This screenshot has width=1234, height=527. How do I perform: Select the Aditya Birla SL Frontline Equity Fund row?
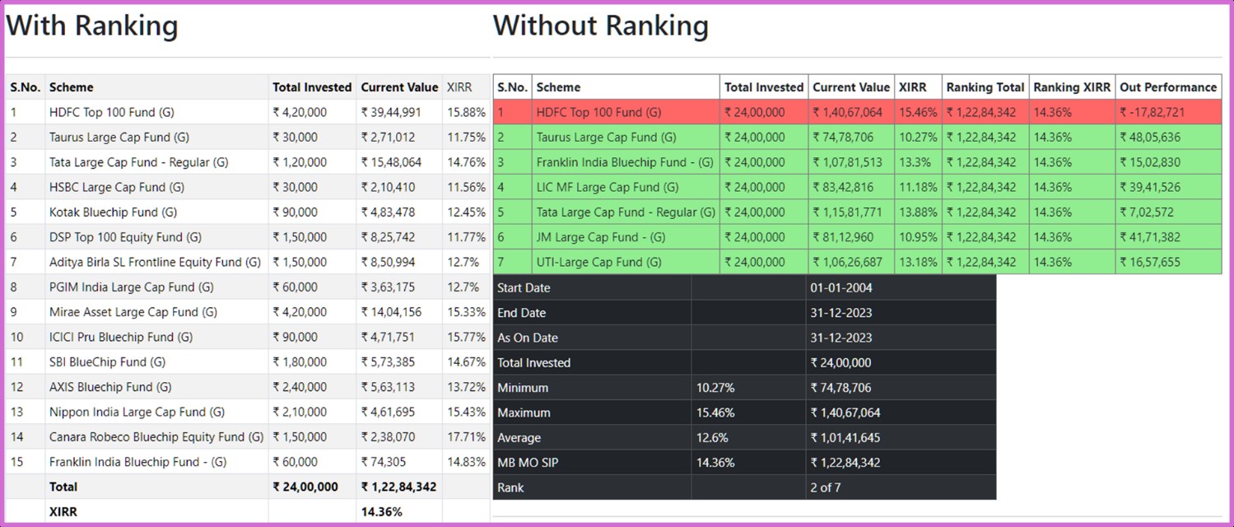155,262
